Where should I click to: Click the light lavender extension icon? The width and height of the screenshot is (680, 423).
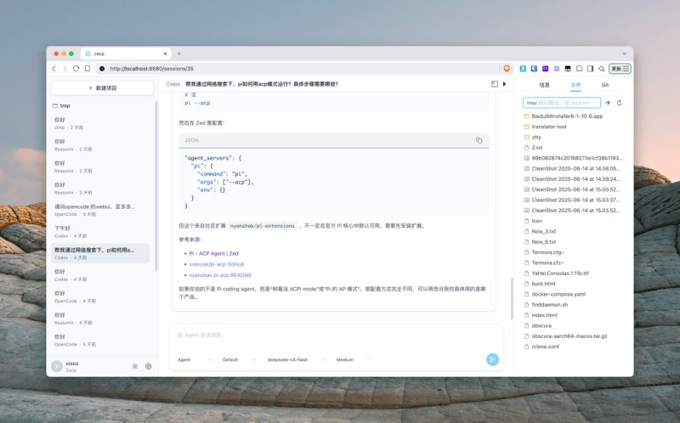(557, 69)
